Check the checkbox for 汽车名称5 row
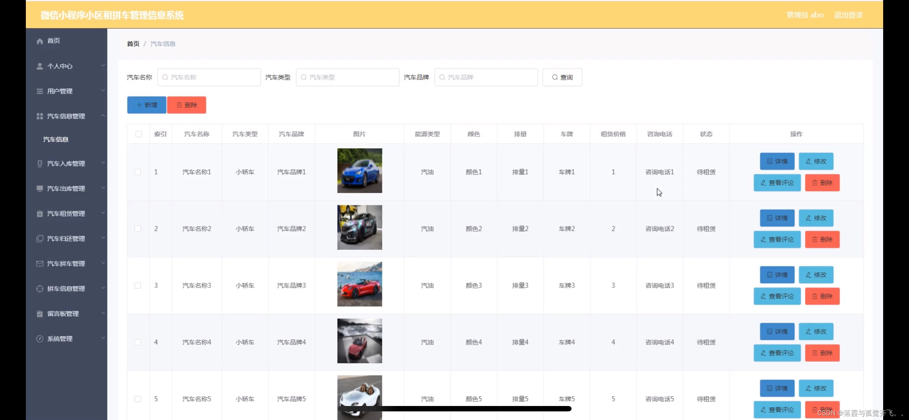The image size is (909, 420). coord(137,399)
